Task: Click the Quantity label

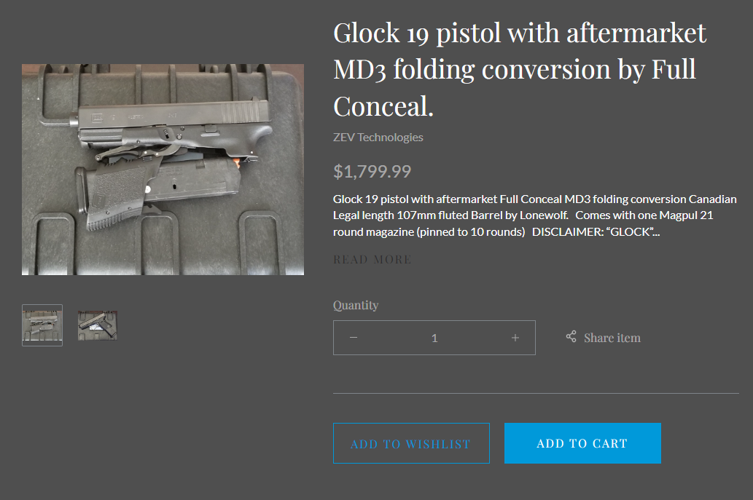Action: click(356, 305)
